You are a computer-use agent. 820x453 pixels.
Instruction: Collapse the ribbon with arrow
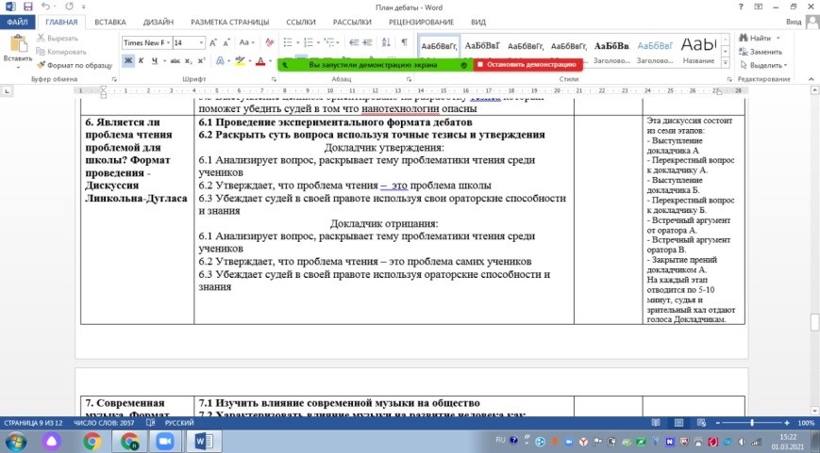click(812, 79)
